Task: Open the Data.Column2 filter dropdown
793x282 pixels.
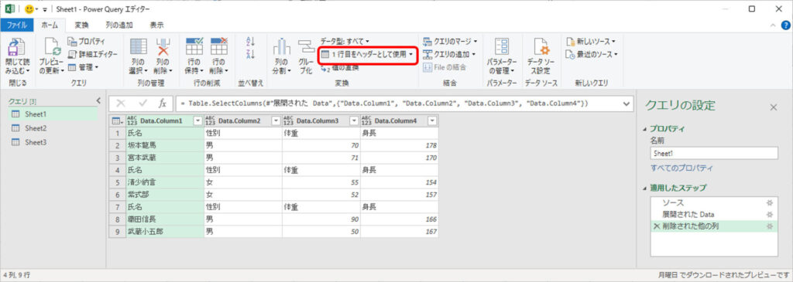Action: tap(276, 121)
